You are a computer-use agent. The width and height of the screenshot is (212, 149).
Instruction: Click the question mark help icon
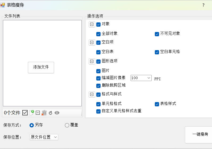(203, 5)
